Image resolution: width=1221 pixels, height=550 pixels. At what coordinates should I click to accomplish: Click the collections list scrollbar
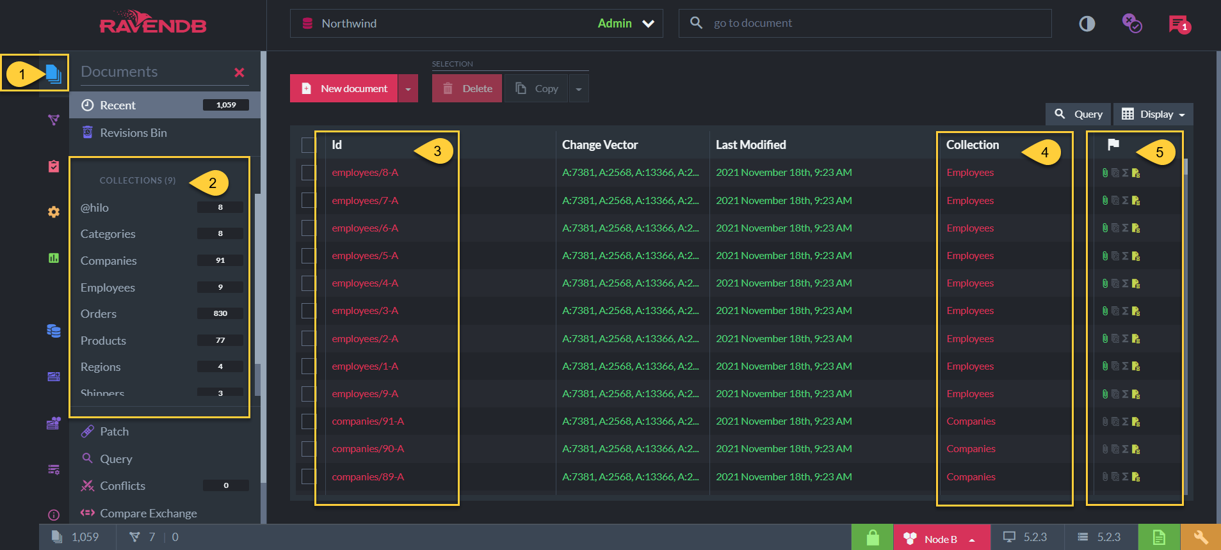[257, 294]
